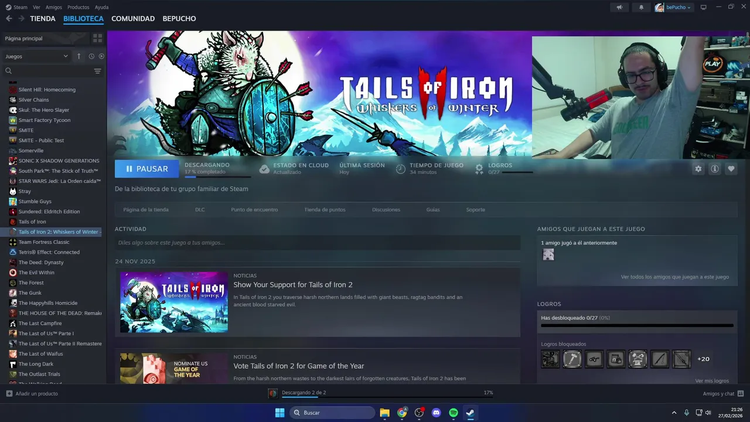Select The Long Dark in the game list
Image resolution: width=750 pixels, height=422 pixels.
pyautogui.click(x=36, y=364)
